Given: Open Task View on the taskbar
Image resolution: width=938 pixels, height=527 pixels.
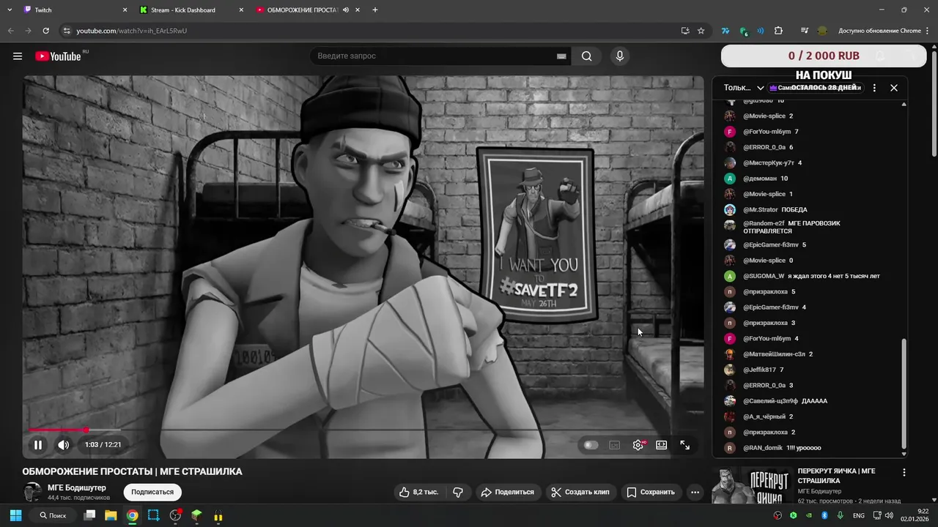Looking at the screenshot, I should coord(89,515).
